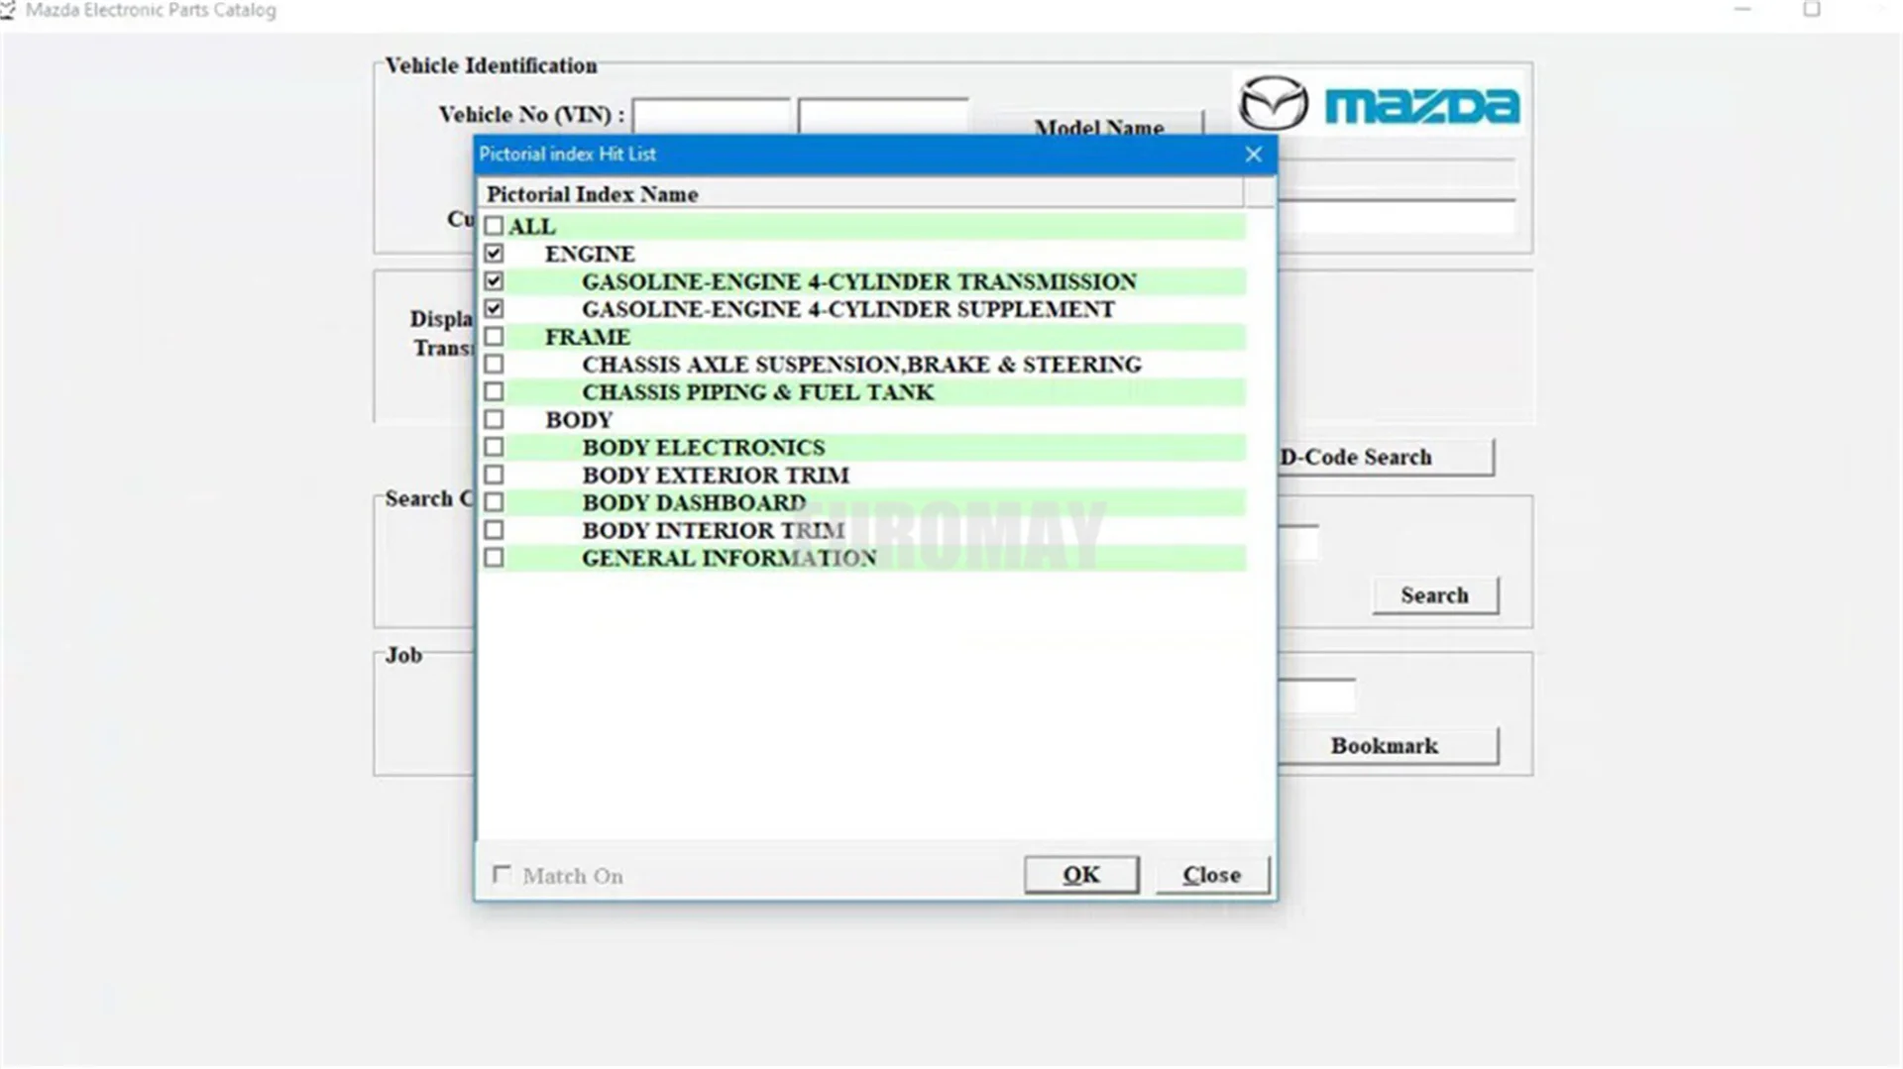Viewport: 1903px width, 1069px height.
Task: Select CHASSIS AXLE SUSPENSION,BRAKE & STEERING text
Action: tap(862, 365)
